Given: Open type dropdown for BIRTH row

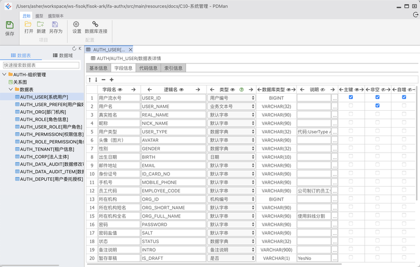Looking at the screenshot, I should click(232, 157).
